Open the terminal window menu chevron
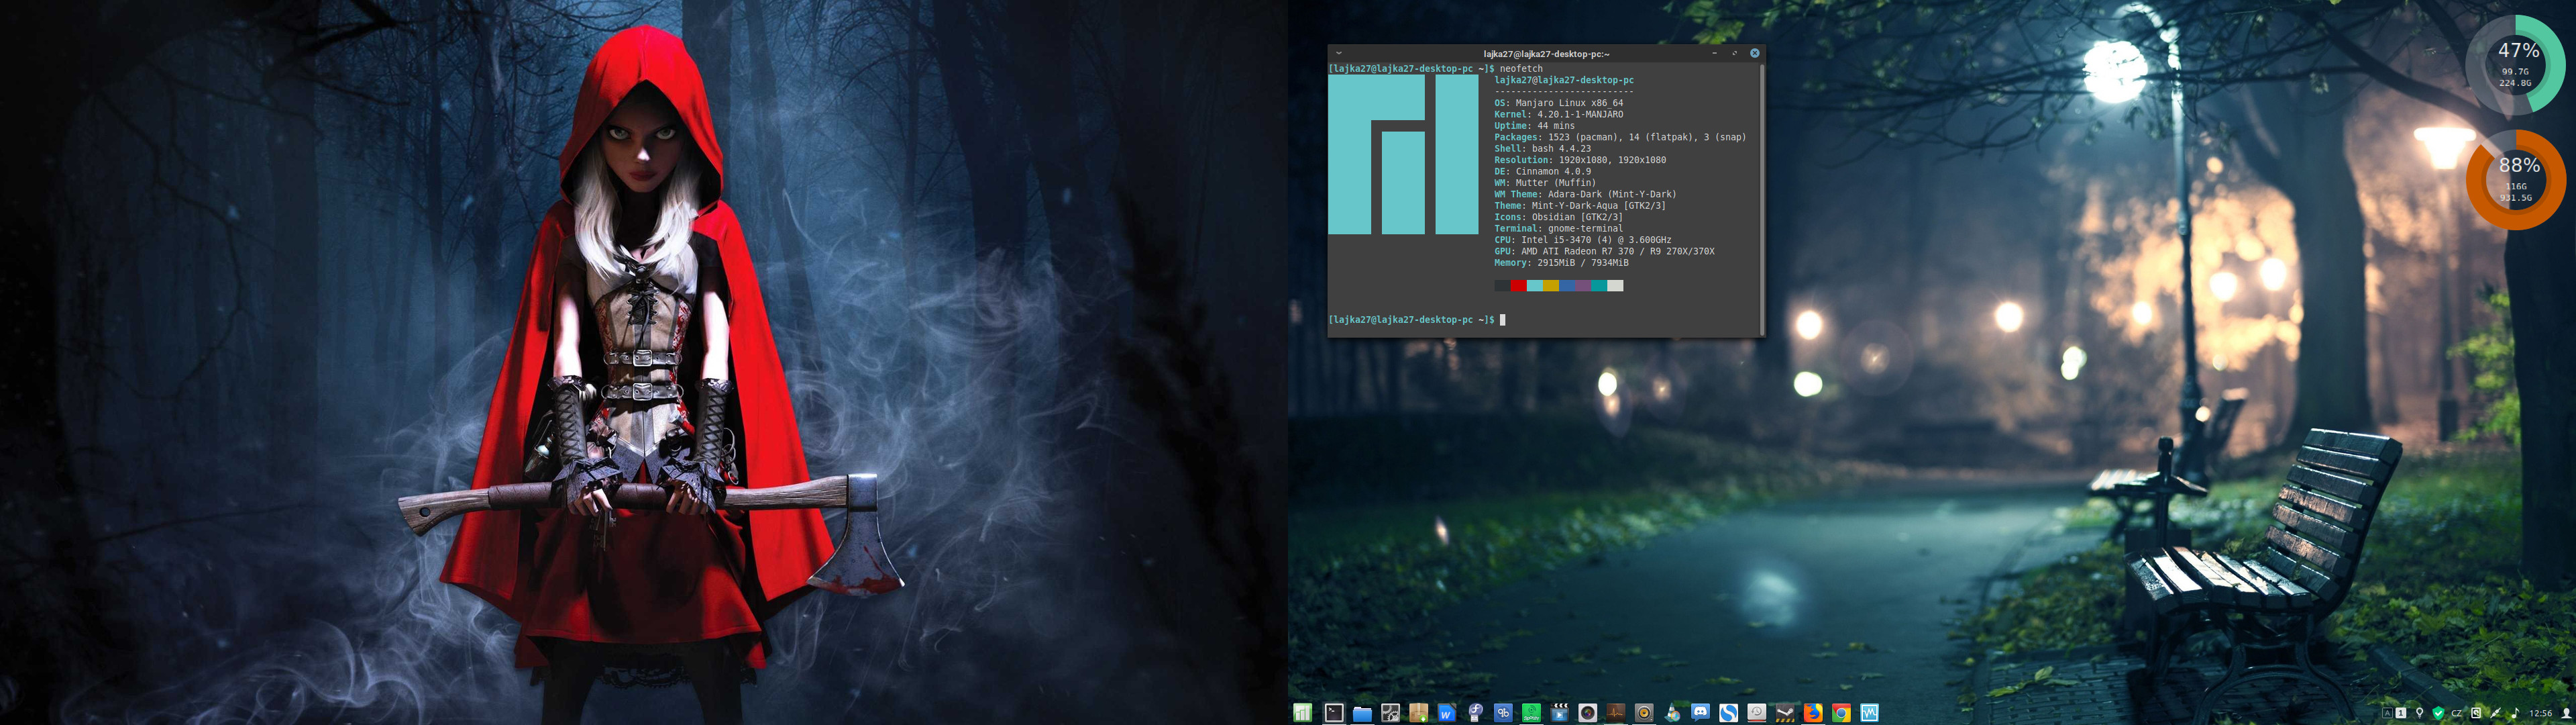This screenshot has width=2576, height=725. tap(1338, 53)
